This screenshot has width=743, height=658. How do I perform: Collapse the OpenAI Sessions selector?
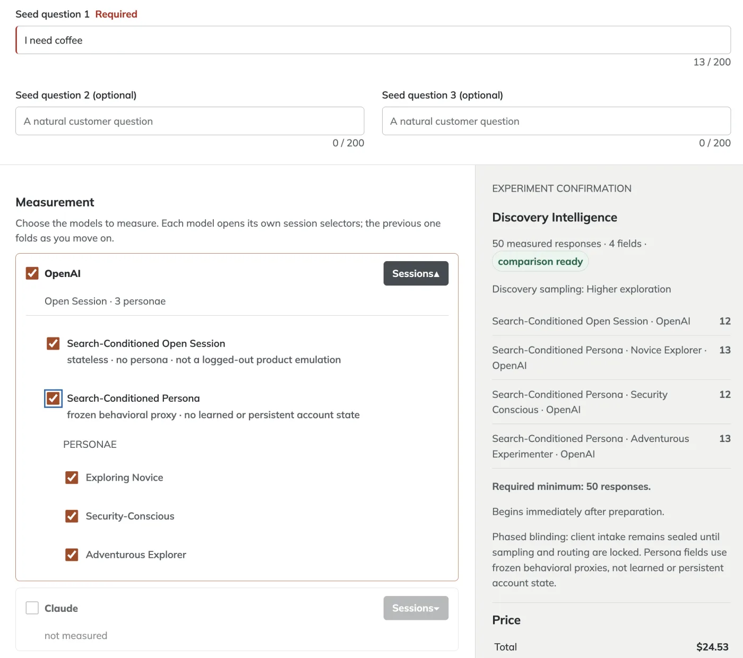point(416,273)
